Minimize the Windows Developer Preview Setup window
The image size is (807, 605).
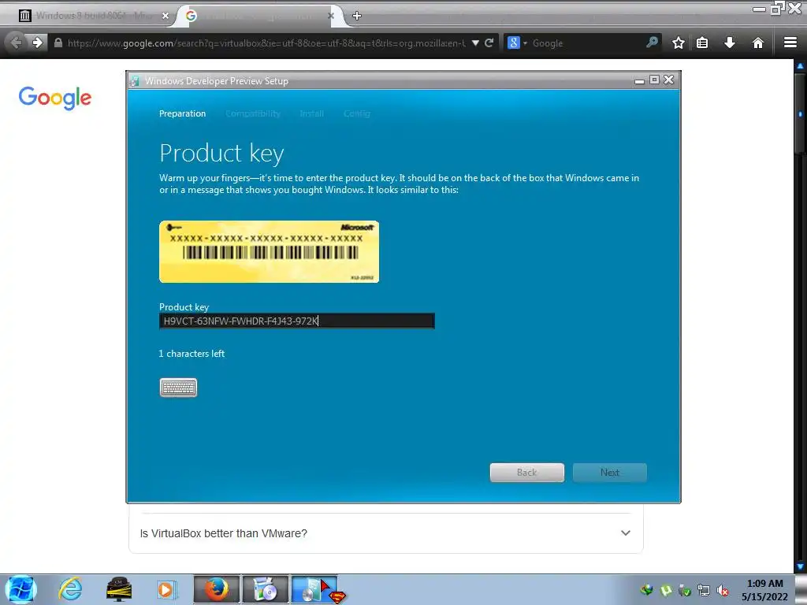(639, 80)
